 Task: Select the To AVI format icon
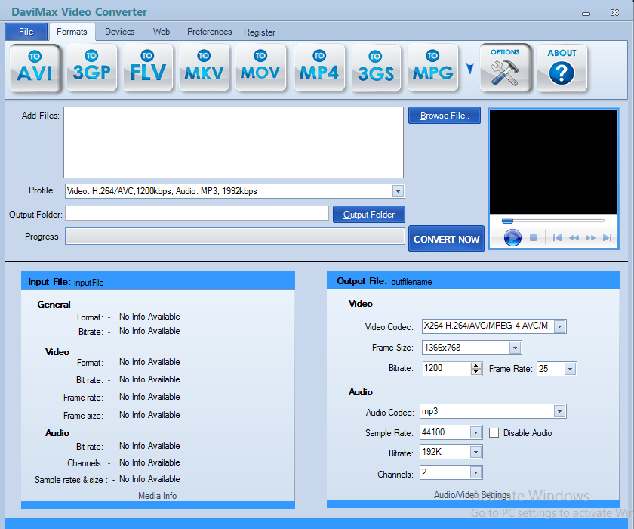(x=35, y=68)
